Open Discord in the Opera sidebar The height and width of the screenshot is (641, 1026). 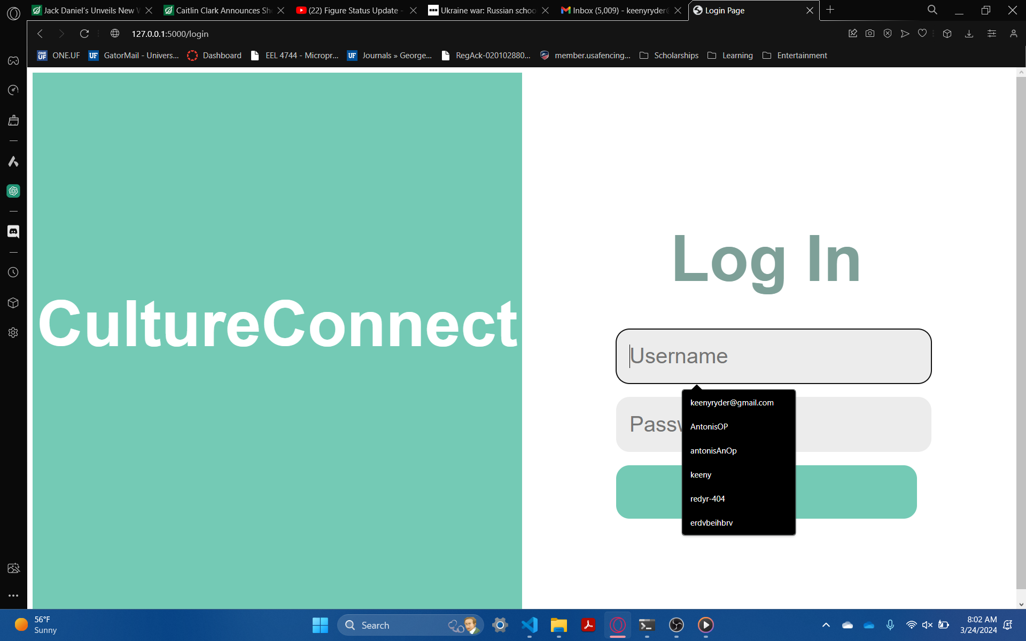[13, 231]
